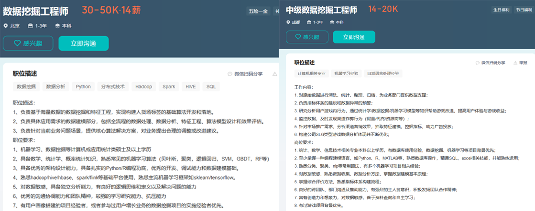Click warning triangle icon in left posting header
This screenshot has width=535, height=211.
click(275, 74)
